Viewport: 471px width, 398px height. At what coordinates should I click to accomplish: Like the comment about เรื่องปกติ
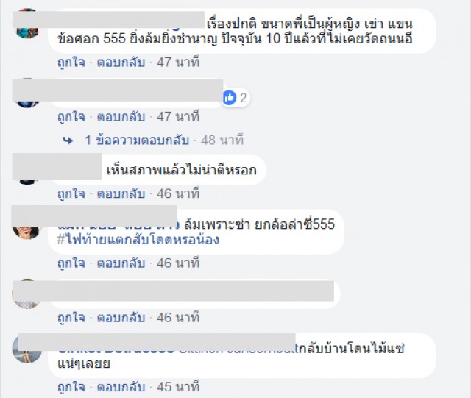[x=71, y=63]
